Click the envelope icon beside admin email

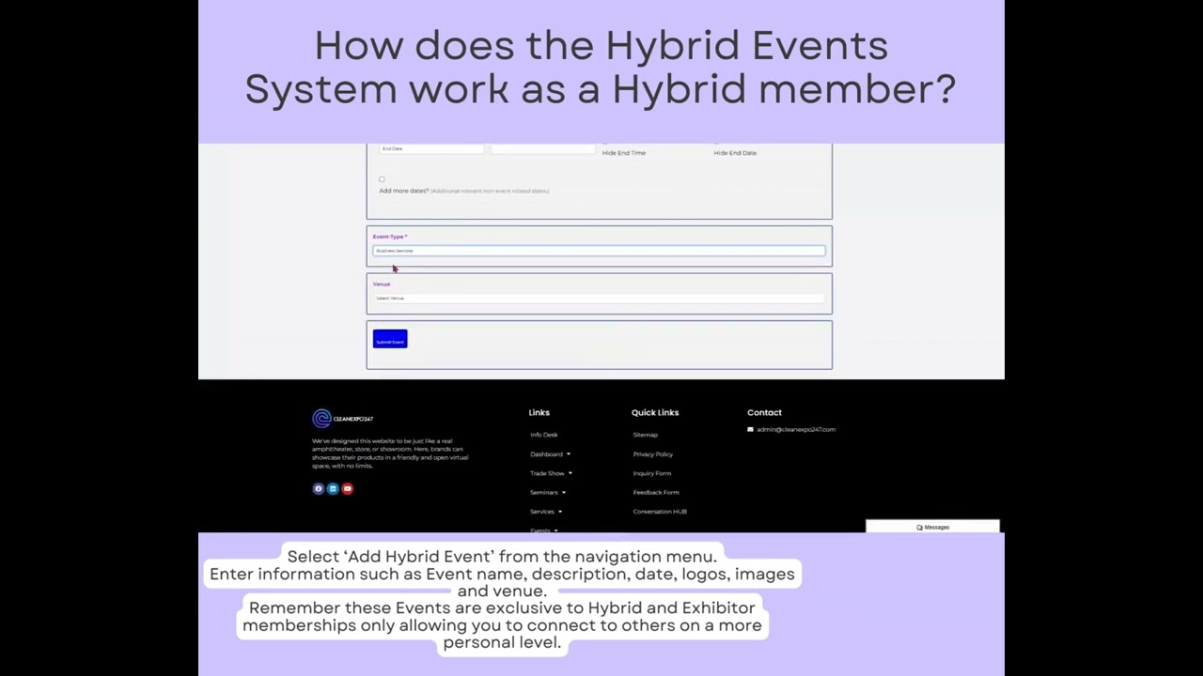(750, 429)
